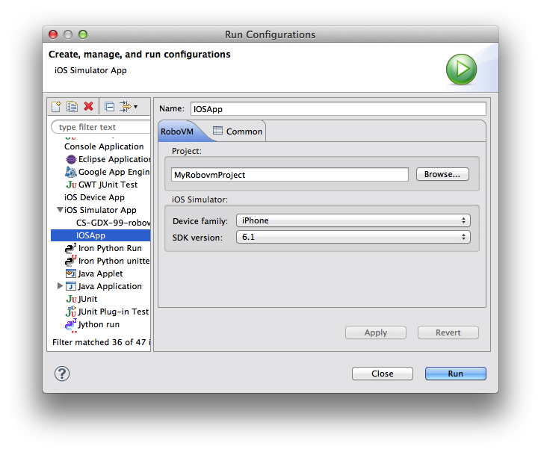Collapse the iOS Simulator App node
This screenshot has width=541, height=452.
tap(60, 210)
